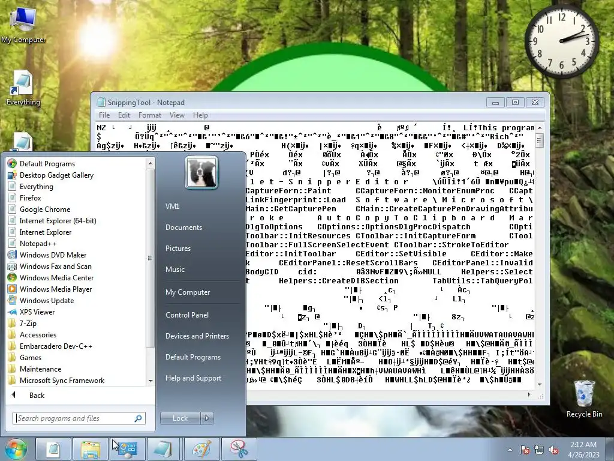The width and height of the screenshot is (614, 461).
Task: Expand the Accessories folder
Action: click(38, 335)
